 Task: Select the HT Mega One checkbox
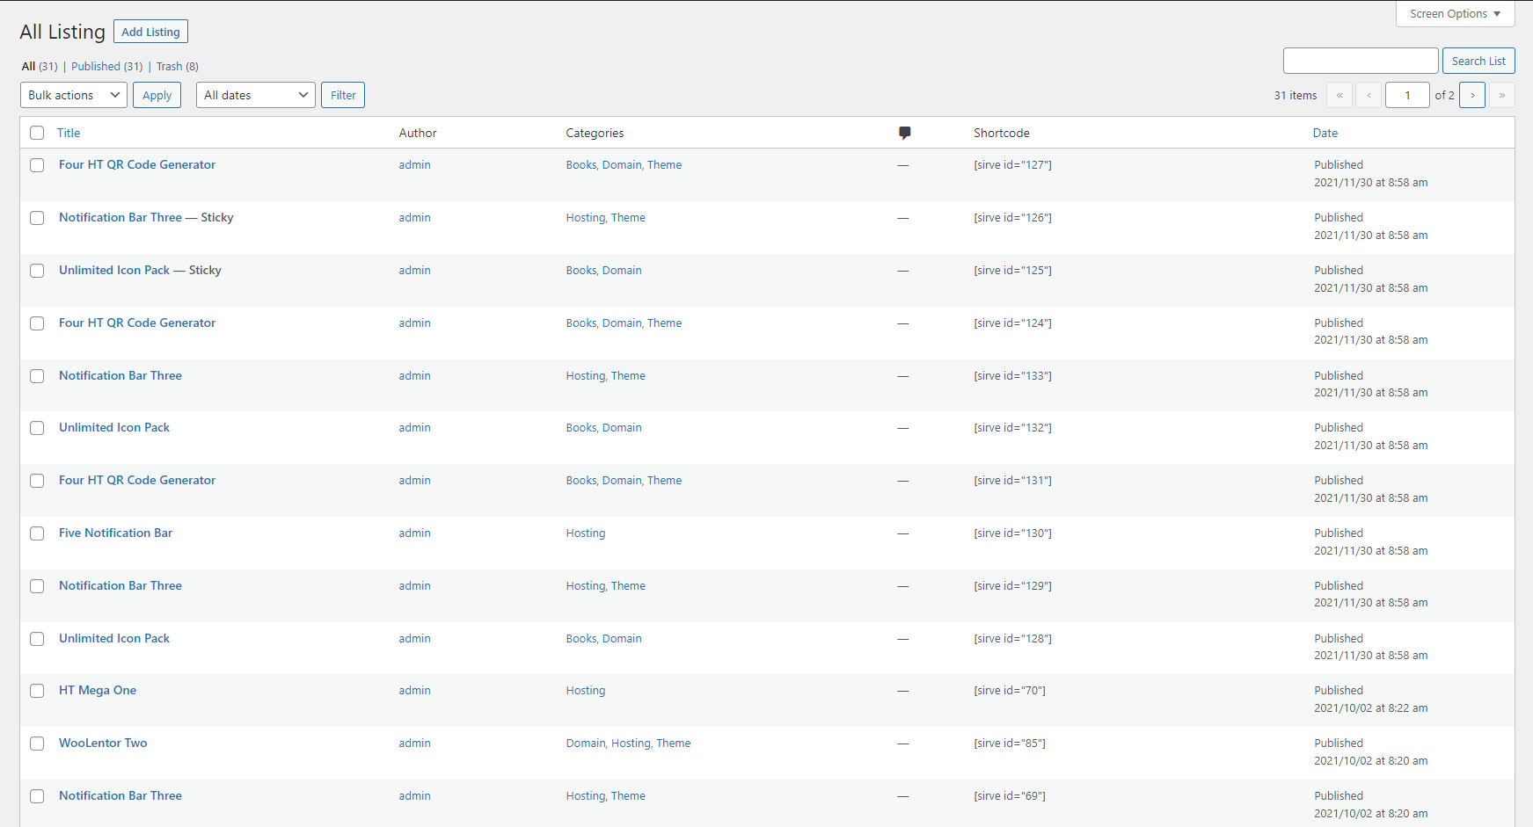coord(37,691)
